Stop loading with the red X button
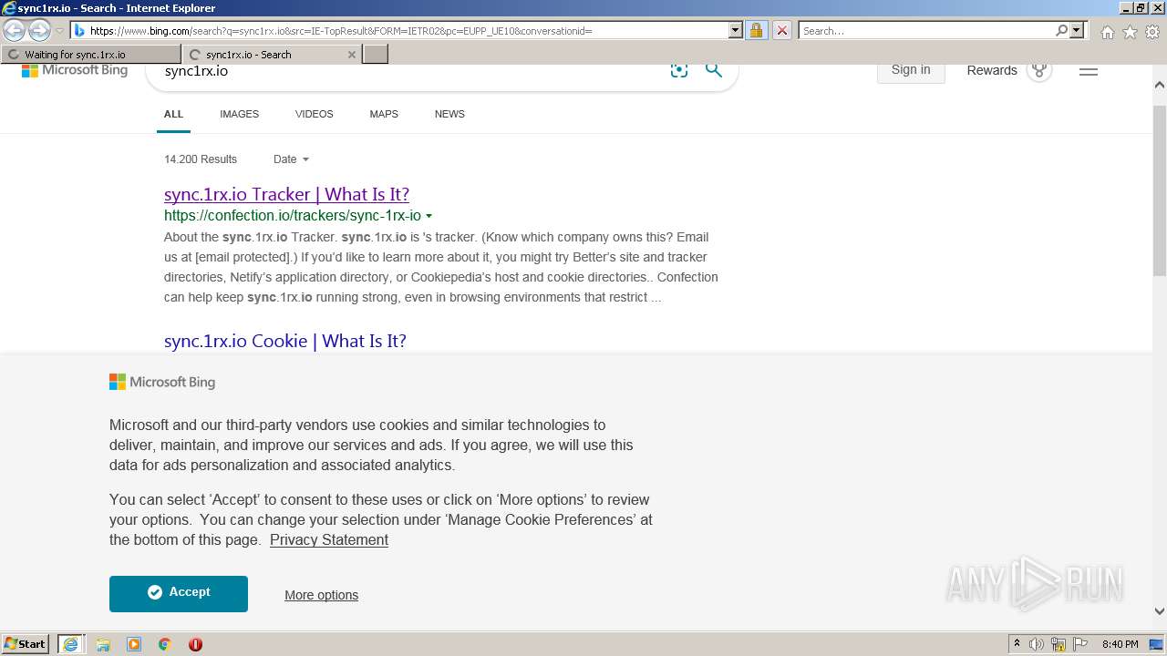The width and height of the screenshot is (1167, 656). pyautogui.click(x=781, y=31)
